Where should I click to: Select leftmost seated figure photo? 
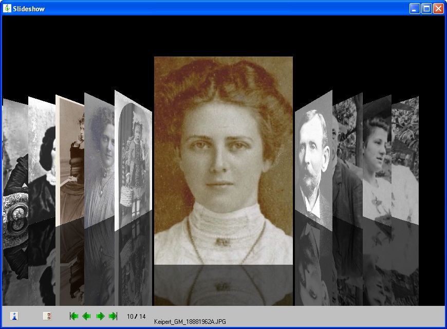(15, 160)
